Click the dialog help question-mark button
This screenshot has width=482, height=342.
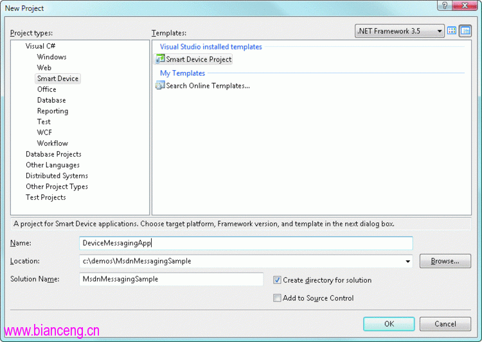coord(445,5)
